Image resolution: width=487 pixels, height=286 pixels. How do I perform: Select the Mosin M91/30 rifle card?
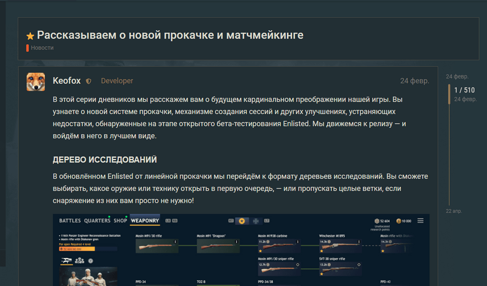(x=157, y=246)
